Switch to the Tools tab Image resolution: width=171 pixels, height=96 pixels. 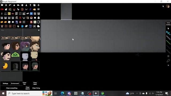[x=168, y=23]
